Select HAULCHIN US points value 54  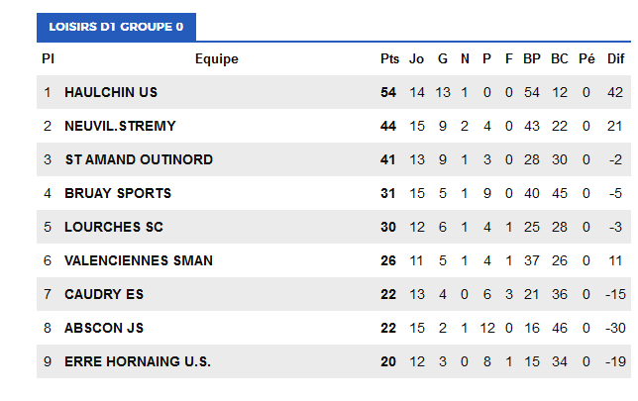[388, 92]
